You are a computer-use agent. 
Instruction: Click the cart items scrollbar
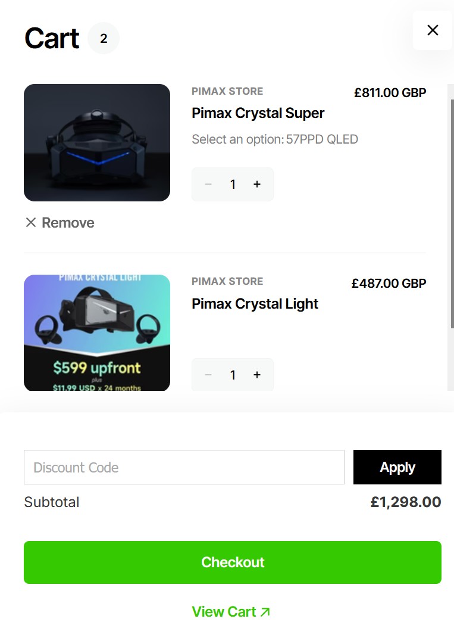pyautogui.click(x=452, y=209)
